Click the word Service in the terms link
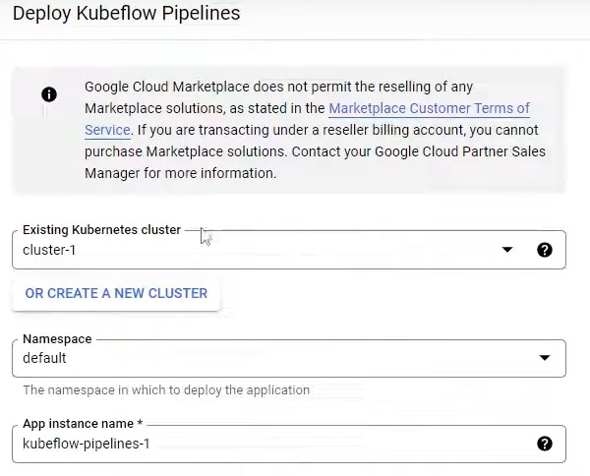Screen dimensions: 590x476 (x=107, y=130)
